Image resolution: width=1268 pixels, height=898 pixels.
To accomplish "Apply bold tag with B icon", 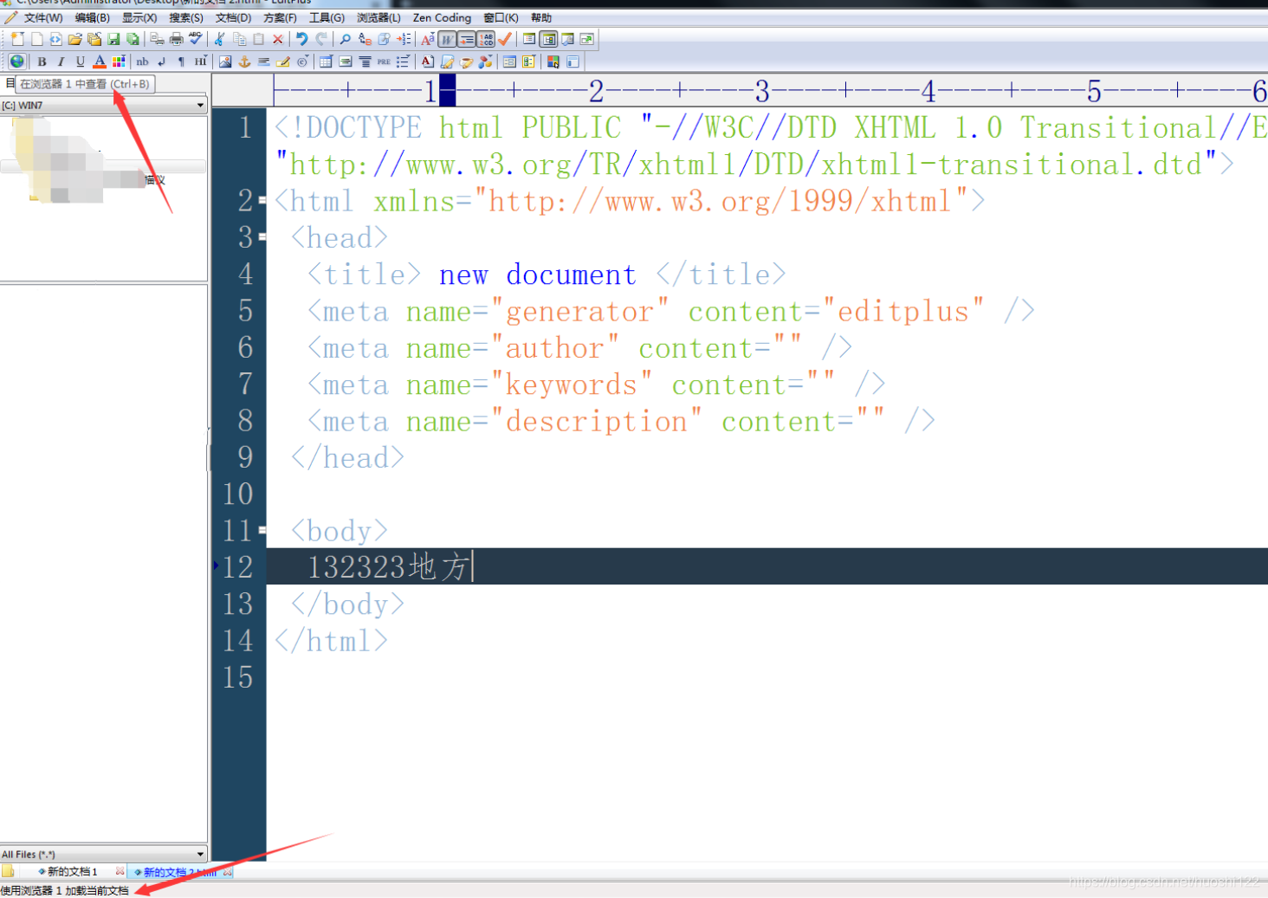I will click(42, 61).
